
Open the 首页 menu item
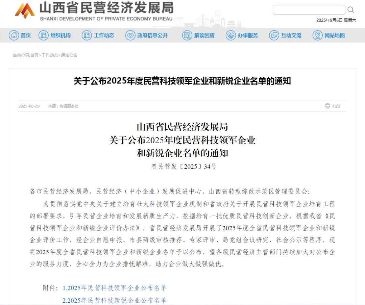point(26,35)
